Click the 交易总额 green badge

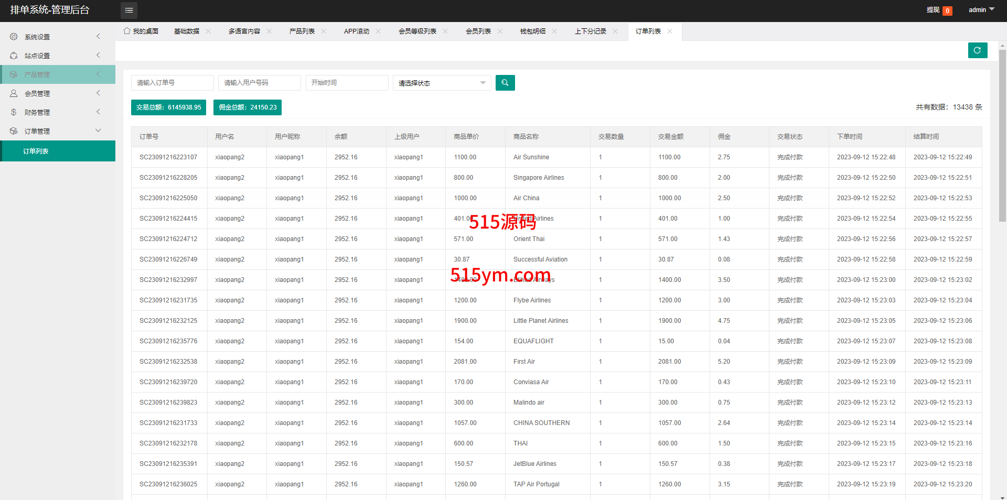tap(168, 107)
